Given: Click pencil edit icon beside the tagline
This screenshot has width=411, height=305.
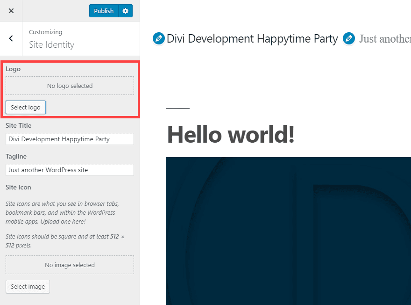Looking at the screenshot, I should (349, 38).
